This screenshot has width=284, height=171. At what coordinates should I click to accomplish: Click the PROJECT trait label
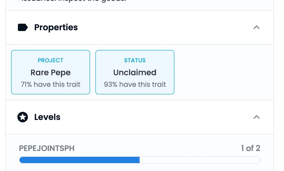click(x=51, y=60)
